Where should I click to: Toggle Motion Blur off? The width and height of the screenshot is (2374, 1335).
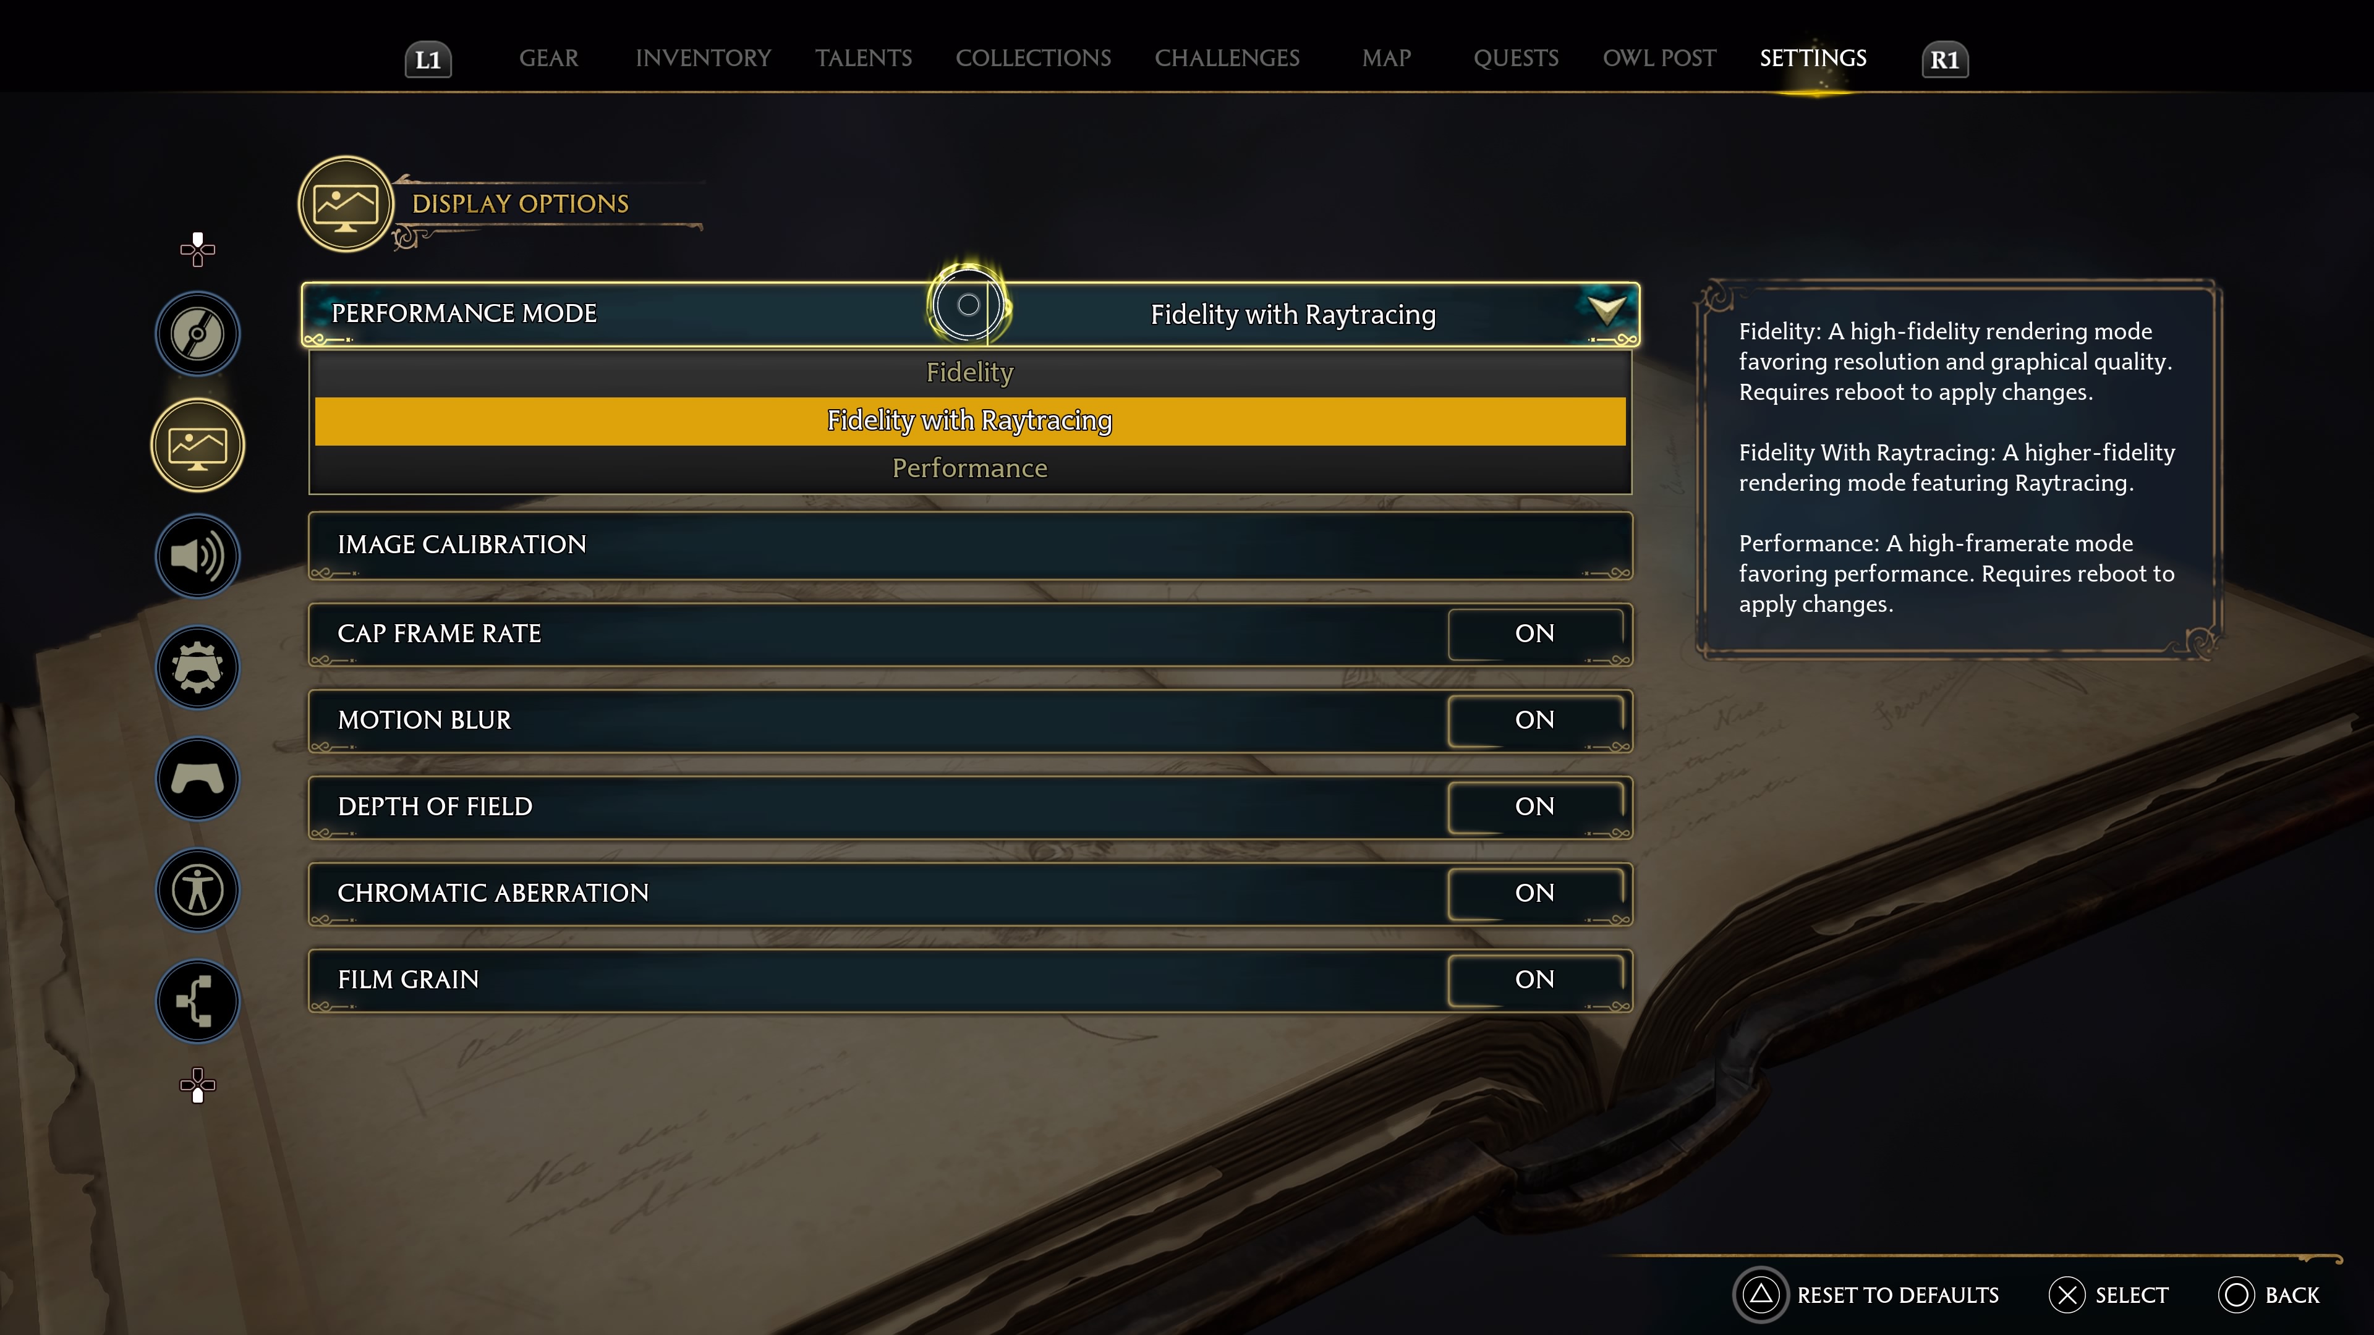click(x=1533, y=719)
